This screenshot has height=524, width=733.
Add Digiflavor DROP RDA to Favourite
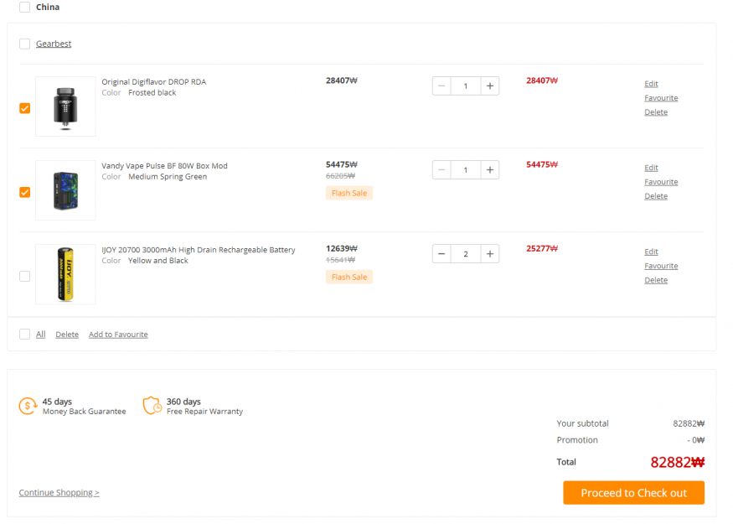[x=661, y=98]
